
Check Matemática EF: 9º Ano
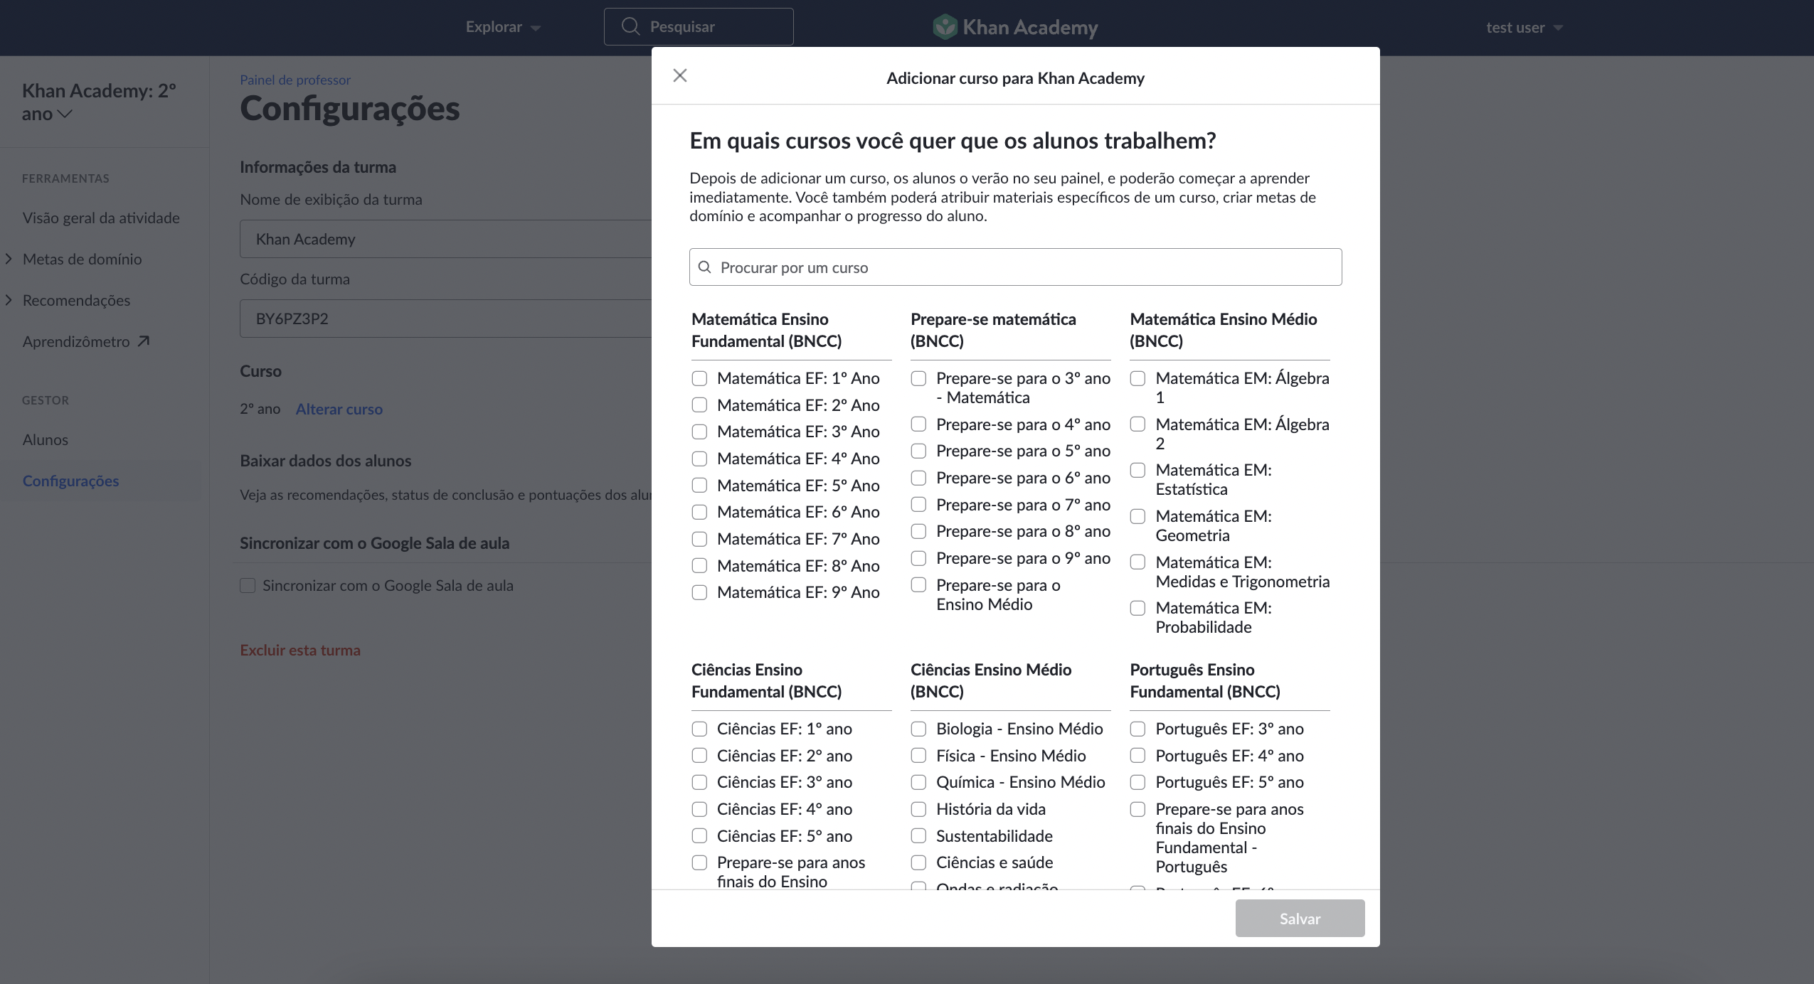coord(699,592)
